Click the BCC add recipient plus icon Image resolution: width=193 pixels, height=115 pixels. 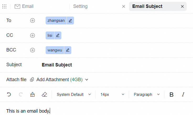(33, 50)
